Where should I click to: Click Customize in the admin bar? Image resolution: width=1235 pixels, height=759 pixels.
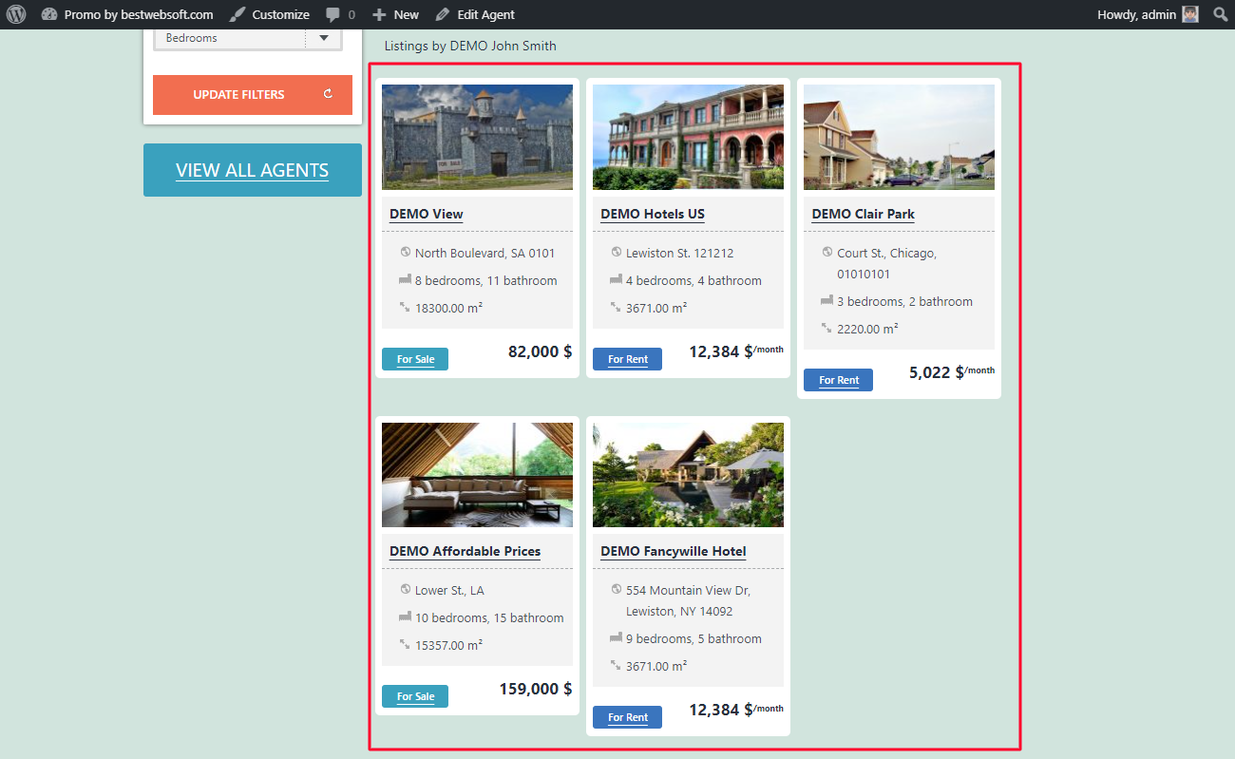(x=270, y=14)
